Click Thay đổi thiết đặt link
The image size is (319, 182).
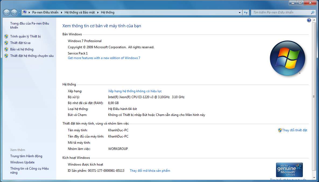pyautogui.click(x=295, y=130)
